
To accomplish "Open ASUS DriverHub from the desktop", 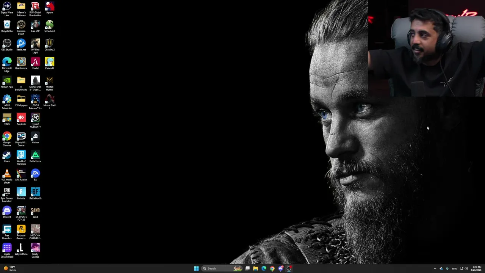I will pos(7,102).
